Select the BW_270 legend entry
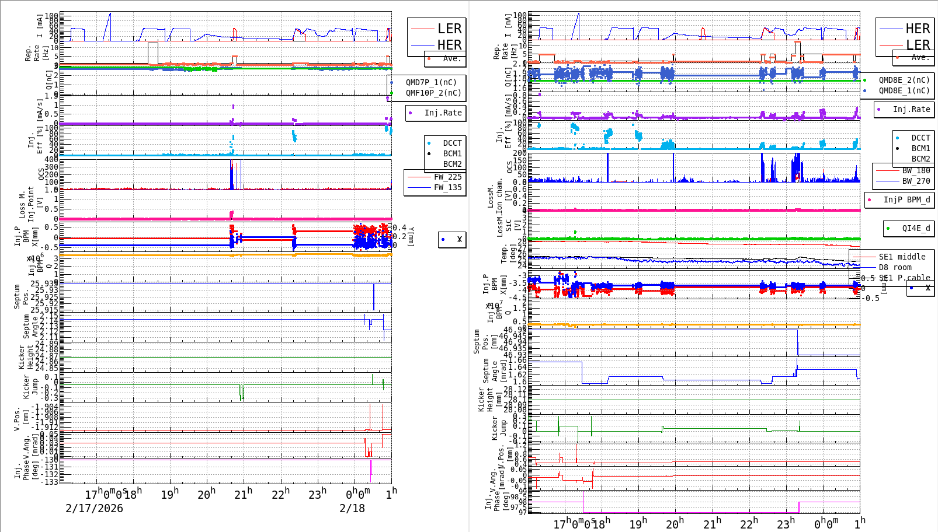 pyautogui.click(x=916, y=181)
